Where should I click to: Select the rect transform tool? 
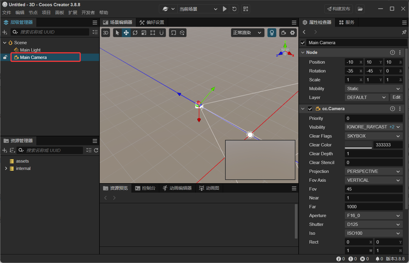[x=153, y=33]
